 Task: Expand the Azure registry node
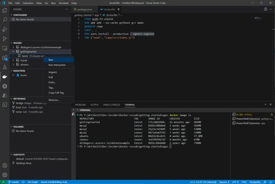click(13, 75)
